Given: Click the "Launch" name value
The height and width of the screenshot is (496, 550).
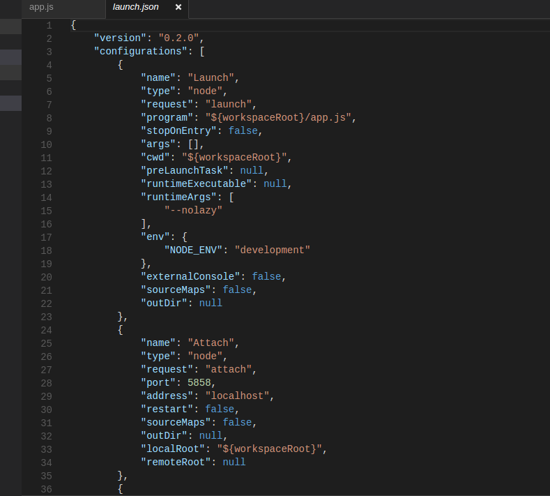Looking at the screenshot, I should click(x=211, y=77).
